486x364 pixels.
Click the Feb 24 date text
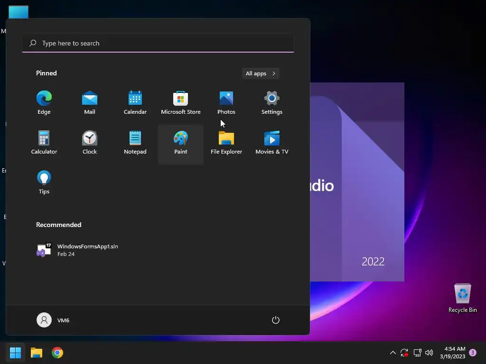point(66,254)
